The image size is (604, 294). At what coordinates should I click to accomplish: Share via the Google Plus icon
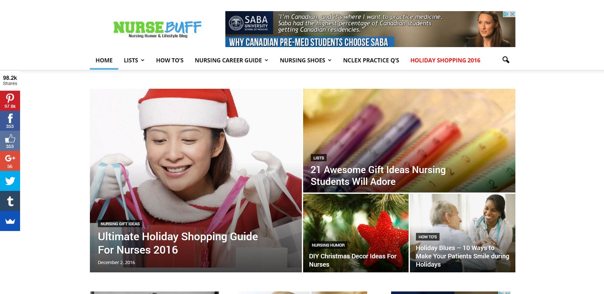point(10,161)
